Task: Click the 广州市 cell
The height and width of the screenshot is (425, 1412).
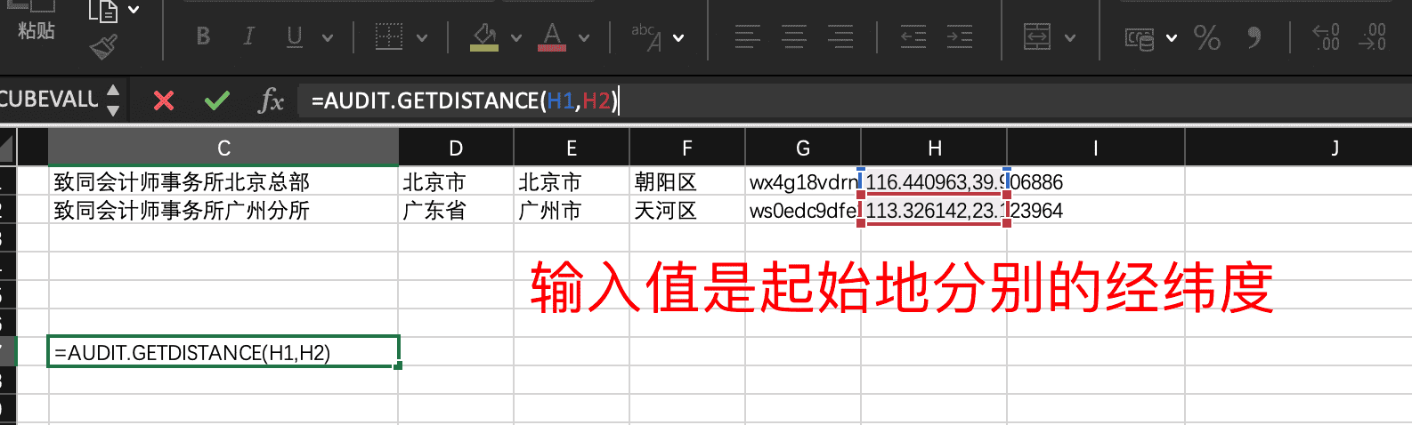Action: click(x=572, y=210)
